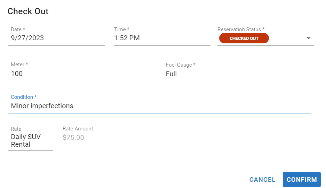
Task: Click the Date field showing 9/27/2023
Action: 56,38
